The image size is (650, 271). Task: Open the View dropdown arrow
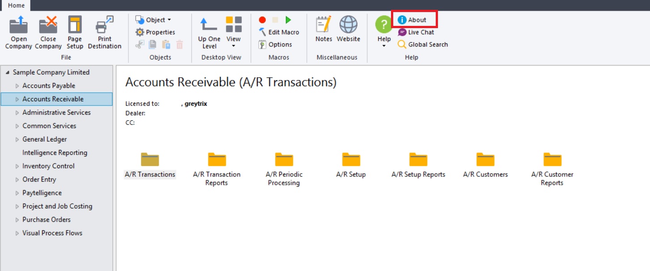click(x=233, y=46)
